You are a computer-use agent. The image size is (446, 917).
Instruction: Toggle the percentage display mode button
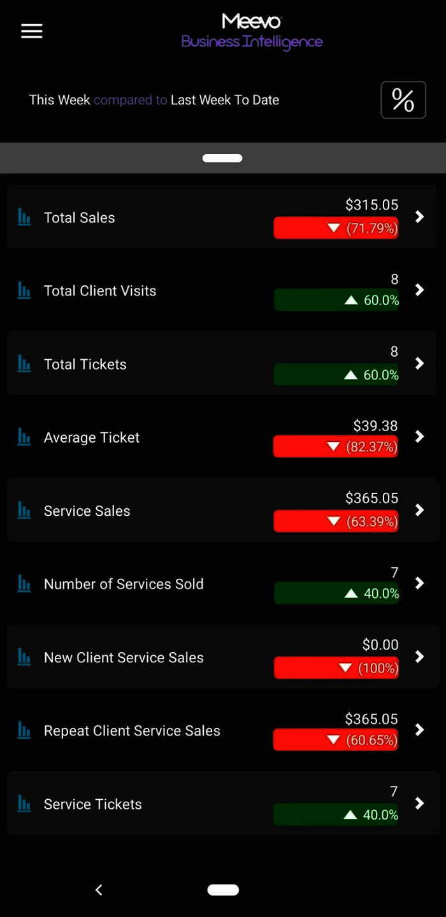[x=403, y=100]
